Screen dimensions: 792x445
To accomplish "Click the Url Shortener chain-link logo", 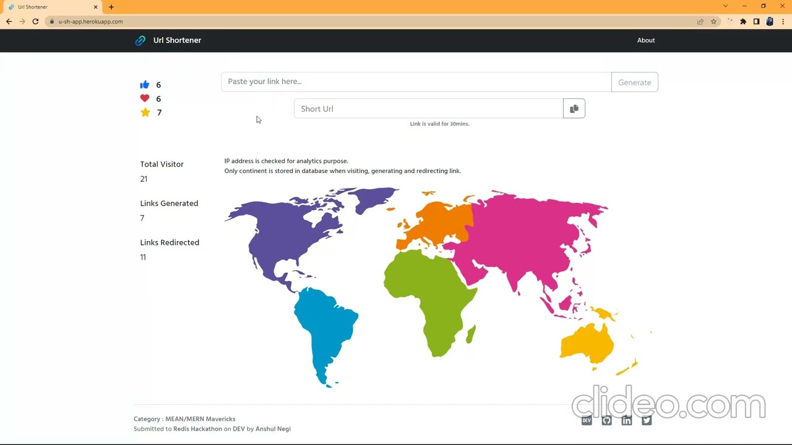I will [x=140, y=40].
